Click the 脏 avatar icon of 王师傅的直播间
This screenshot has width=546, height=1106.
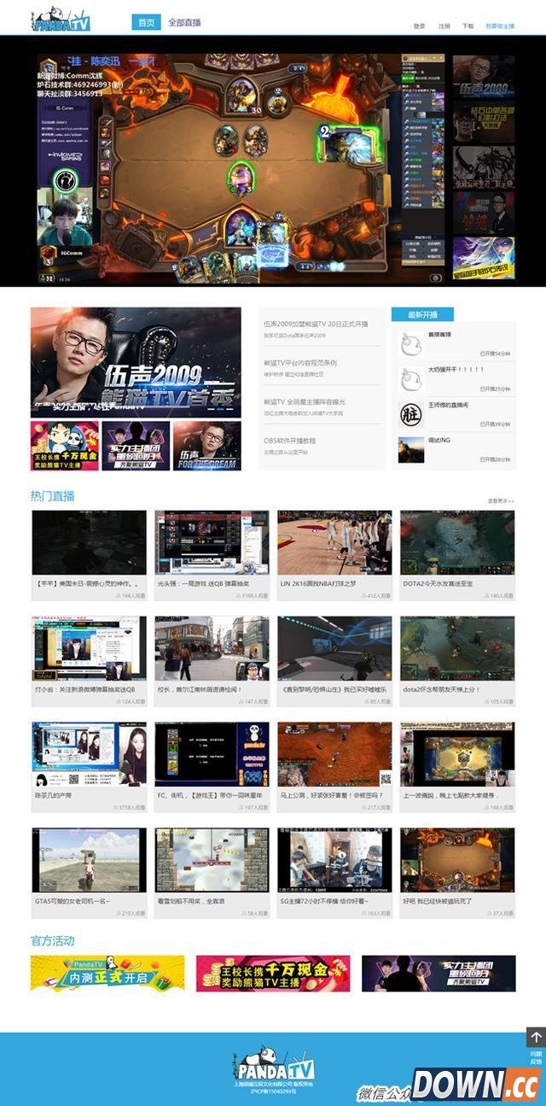[411, 414]
